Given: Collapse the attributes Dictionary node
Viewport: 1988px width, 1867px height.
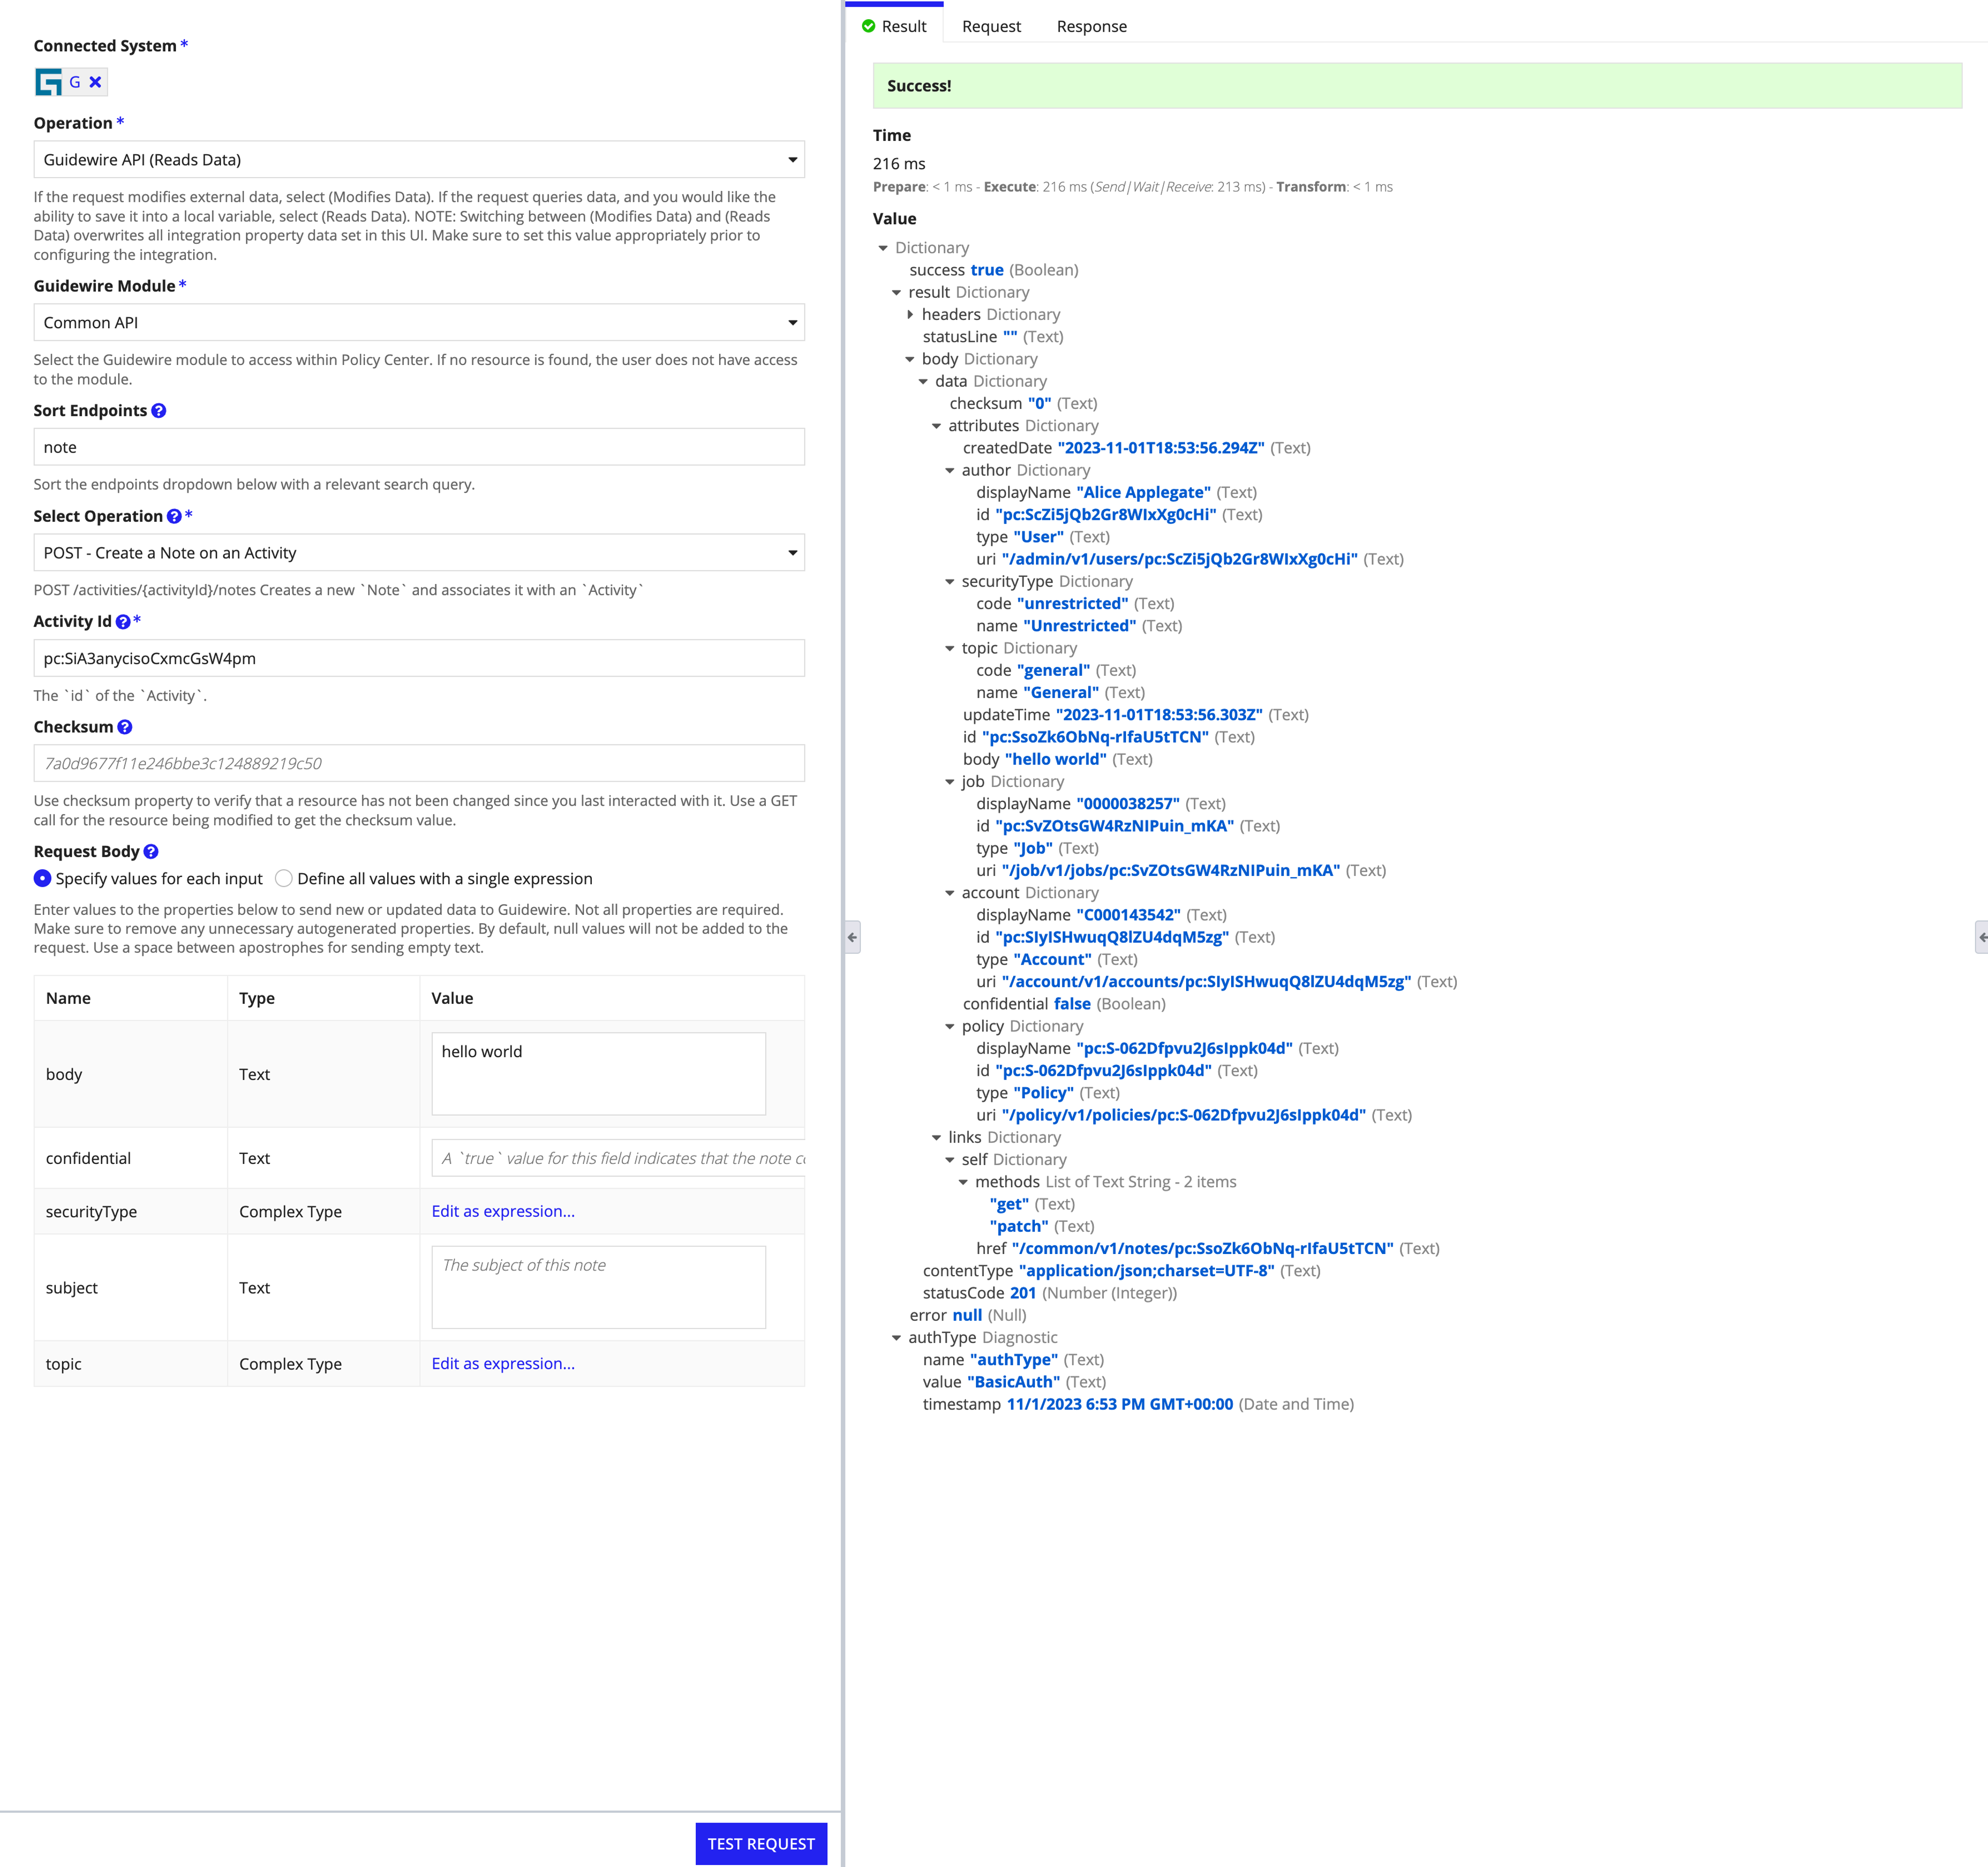Looking at the screenshot, I should point(936,426).
